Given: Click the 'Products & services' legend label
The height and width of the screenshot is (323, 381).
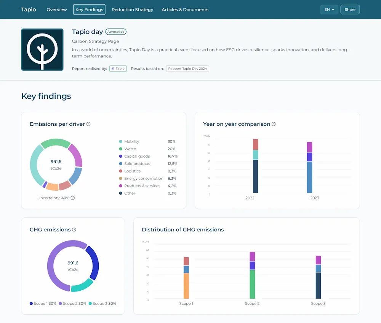Looking at the screenshot, I should pyautogui.click(x=142, y=186).
